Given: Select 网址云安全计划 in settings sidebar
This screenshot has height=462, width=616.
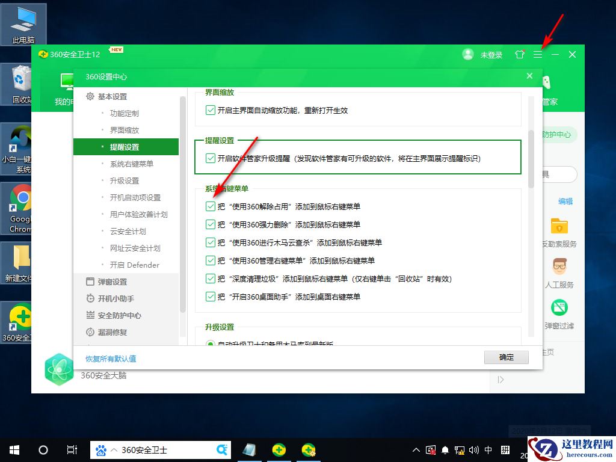Looking at the screenshot, I should 135,248.
